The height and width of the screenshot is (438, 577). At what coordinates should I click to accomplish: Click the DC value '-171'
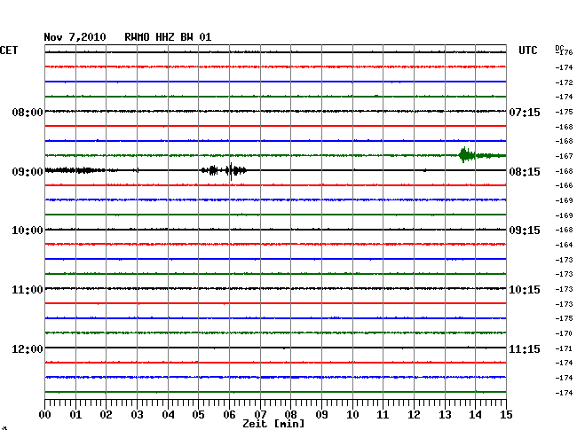(564, 348)
